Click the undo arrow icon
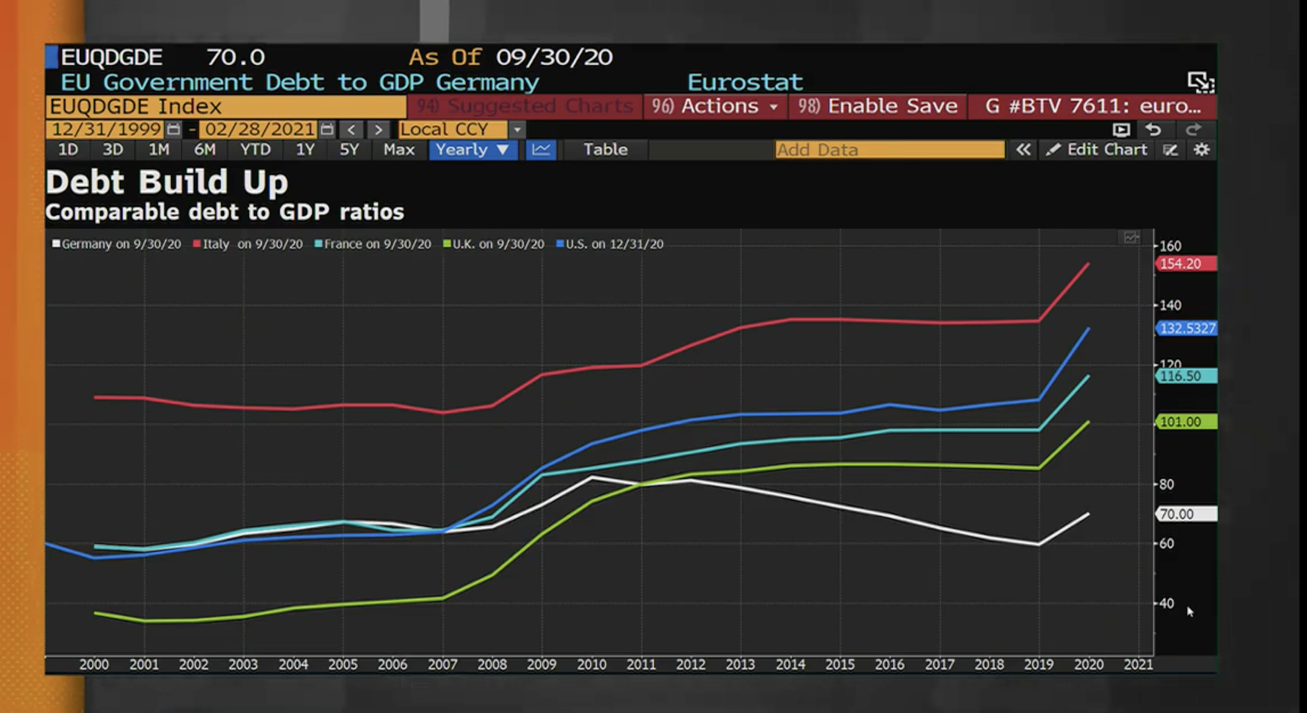 1153,129
